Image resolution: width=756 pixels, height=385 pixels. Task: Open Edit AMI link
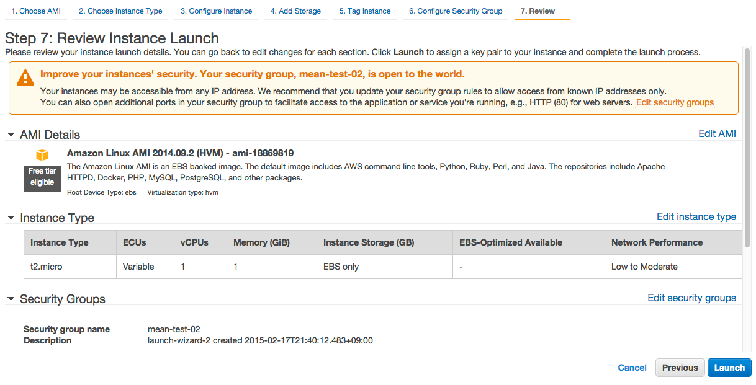tap(718, 133)
